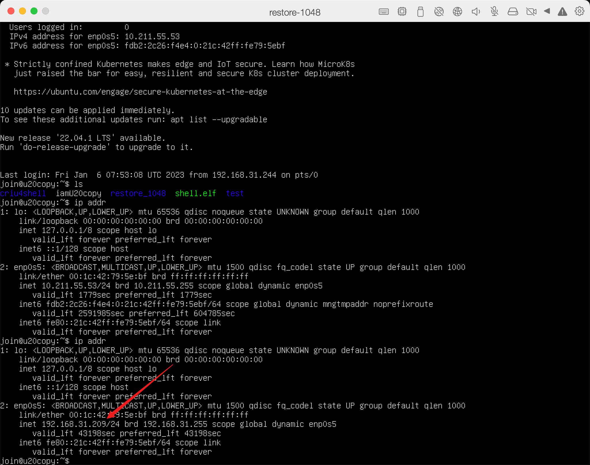
Task: Click the CPU chip icon
Action: 402,12
